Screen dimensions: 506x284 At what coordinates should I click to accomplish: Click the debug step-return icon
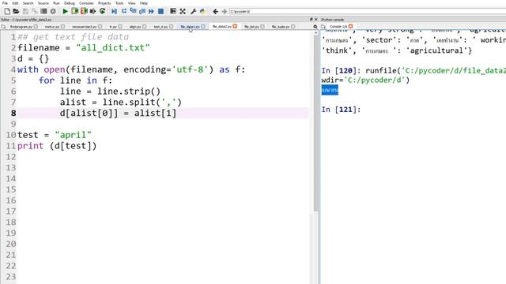tap(142, 11)
